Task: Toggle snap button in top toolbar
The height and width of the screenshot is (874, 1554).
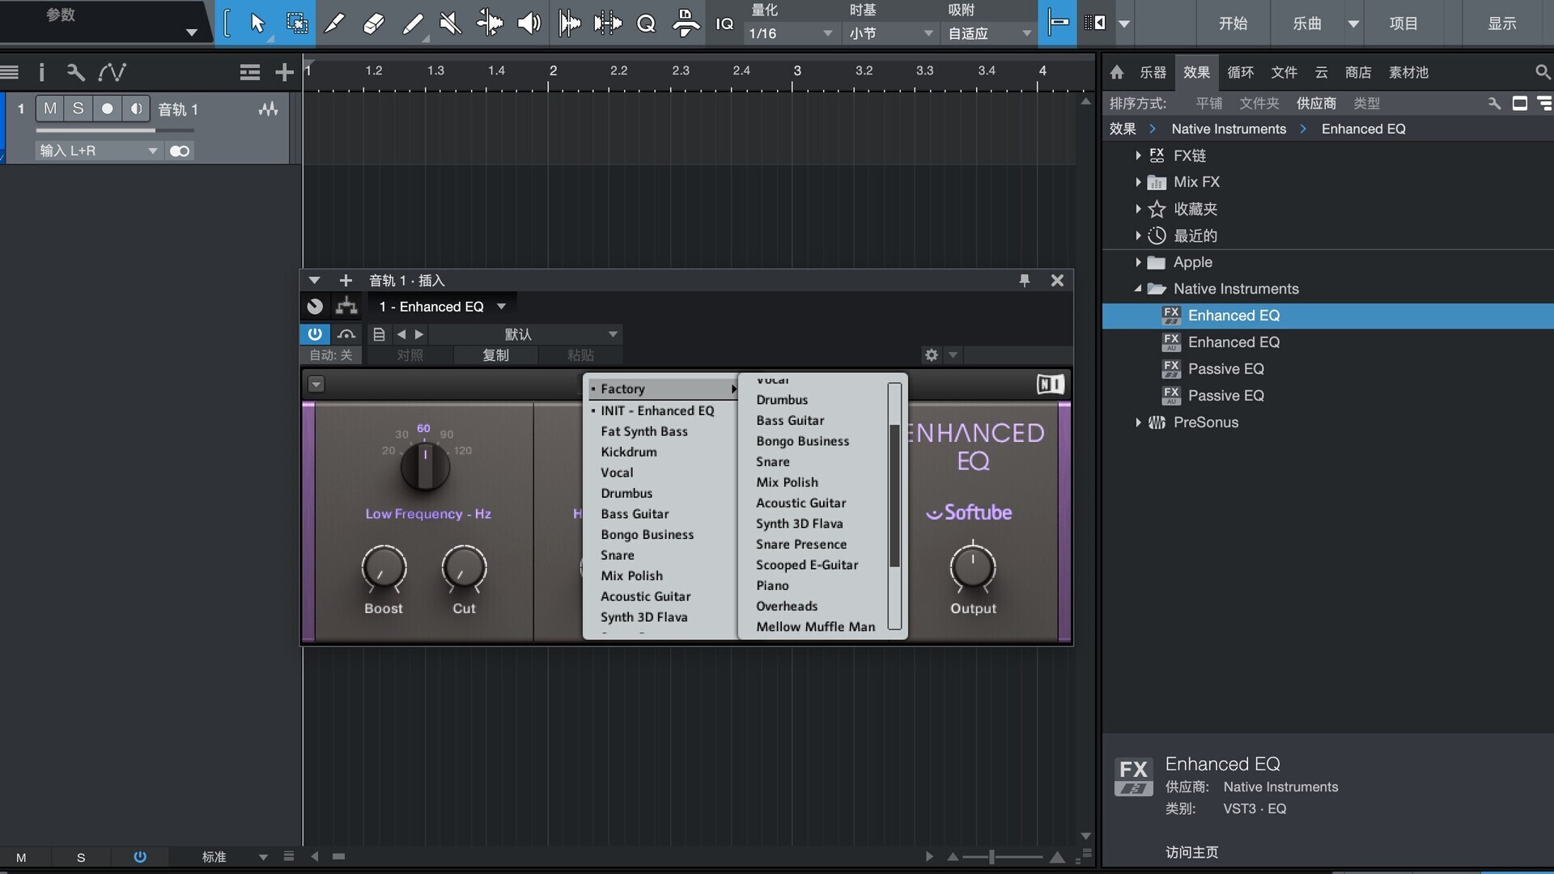Action: (1058, 23)
